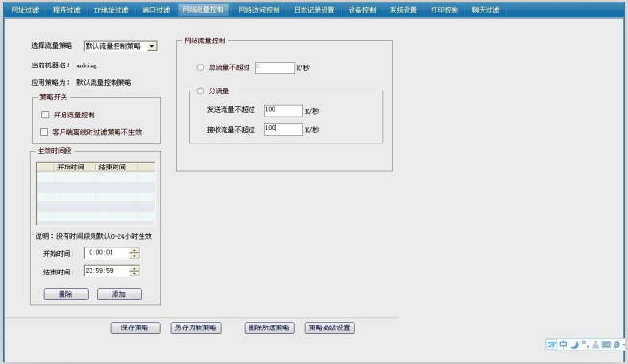Open the IME settings wrench icon
628x364 pixels.
[x=617, y=345]
